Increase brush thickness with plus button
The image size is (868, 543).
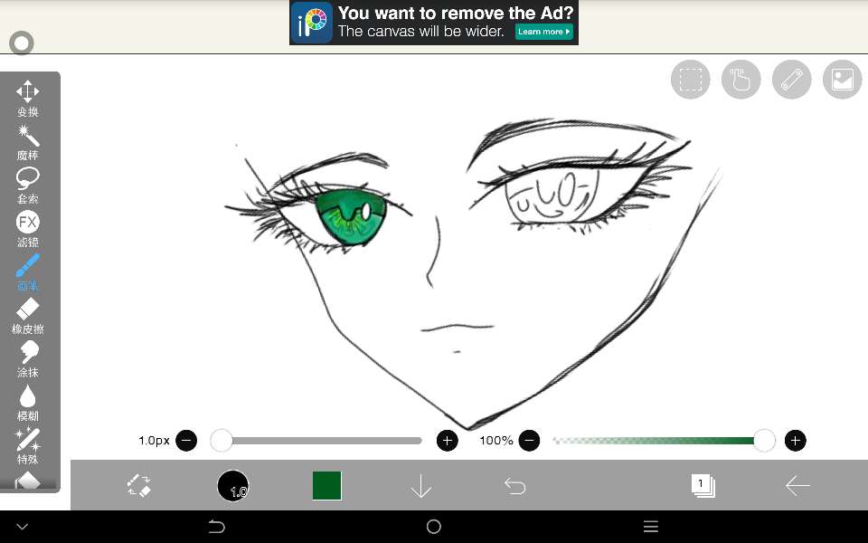pyautogui.click(x=448, y=441)
